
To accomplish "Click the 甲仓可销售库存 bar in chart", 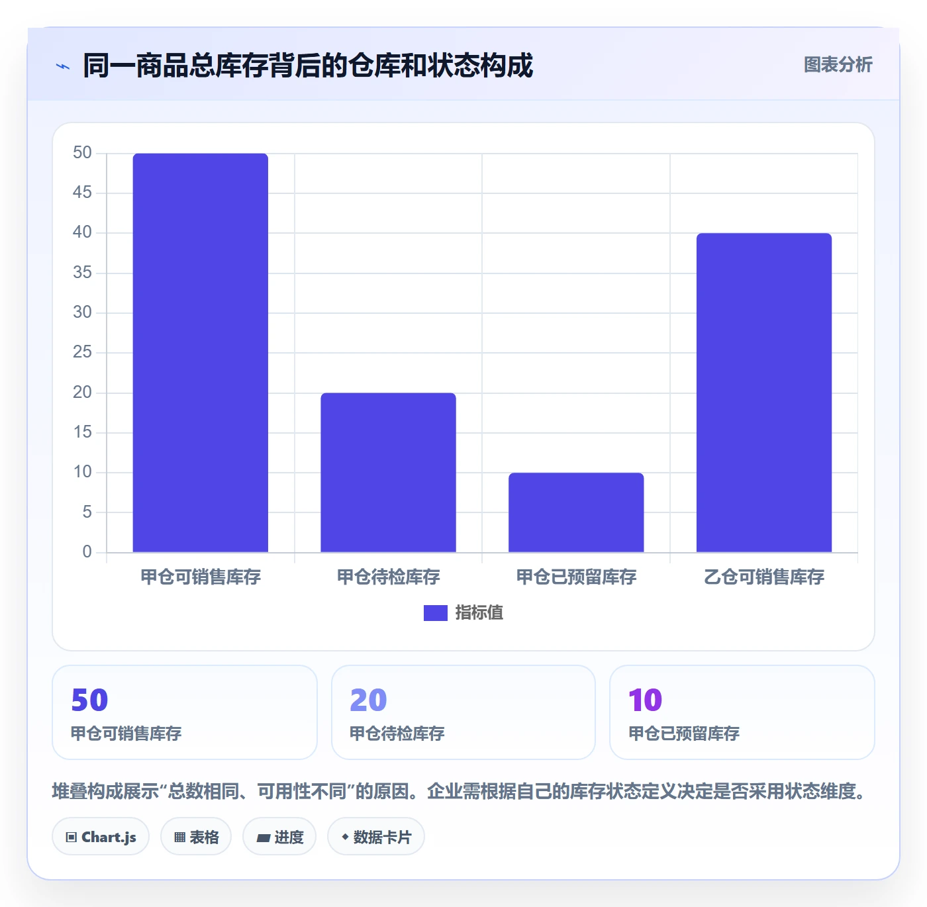I will (201, 353).
